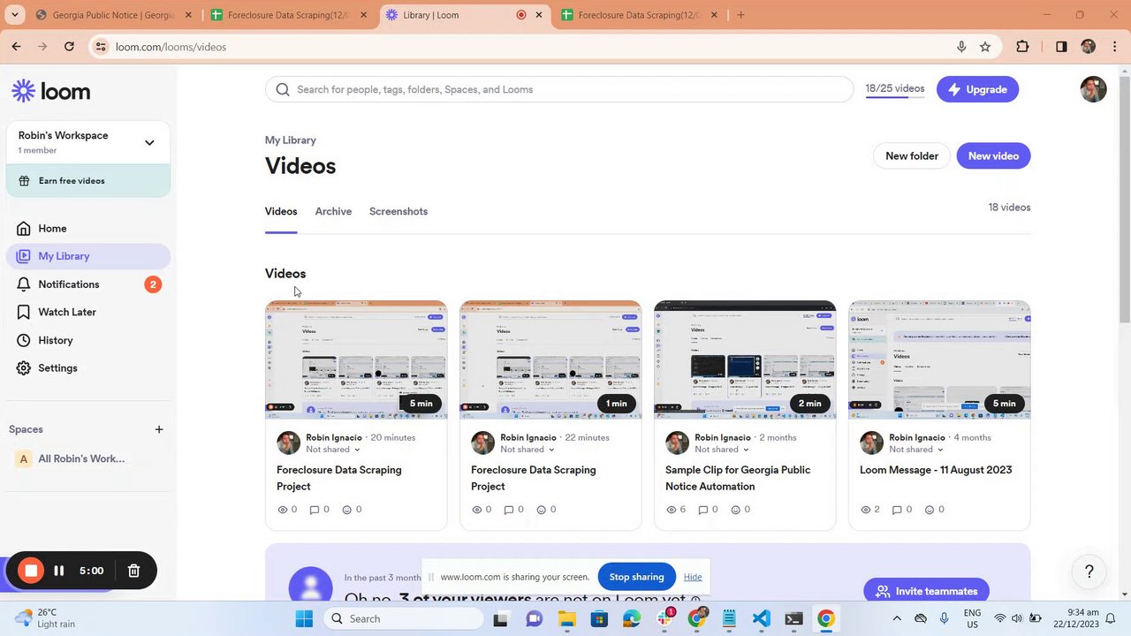
Task: Click the Windows taskbar Search box
Action: pos(402,618)
